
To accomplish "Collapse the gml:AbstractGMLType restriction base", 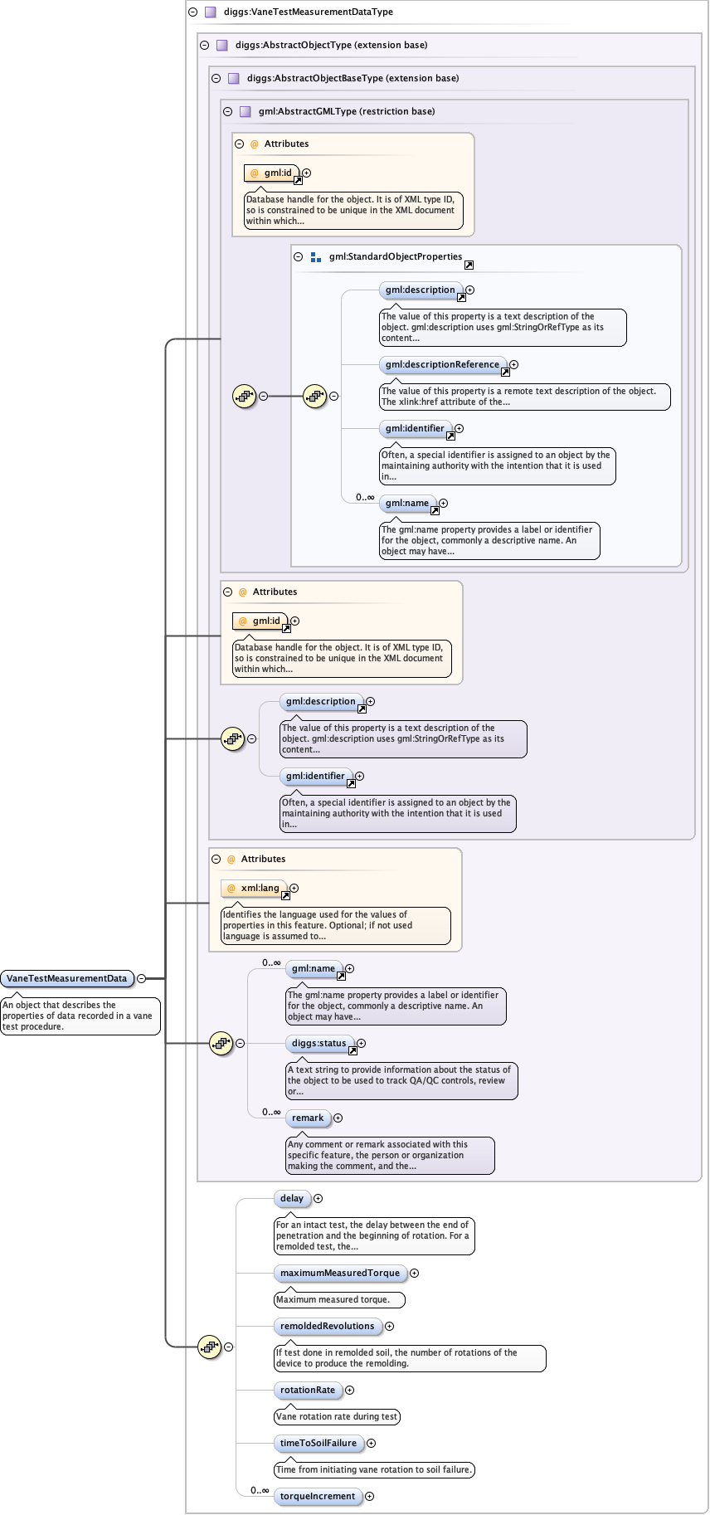I will coord(227,112).
